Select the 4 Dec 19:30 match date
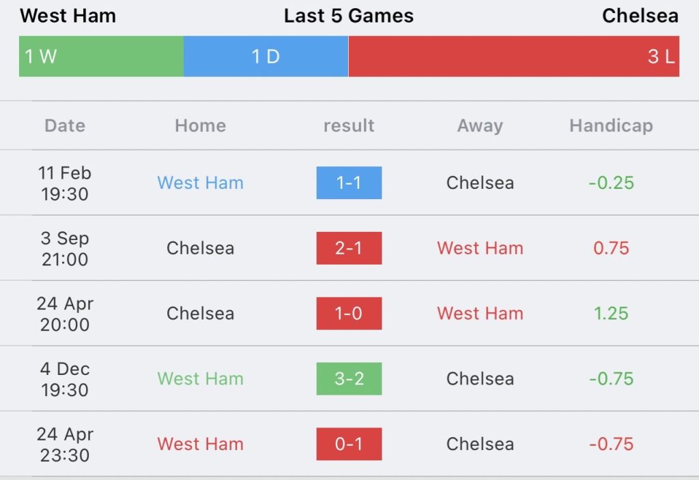 click(x=65, y=379)
